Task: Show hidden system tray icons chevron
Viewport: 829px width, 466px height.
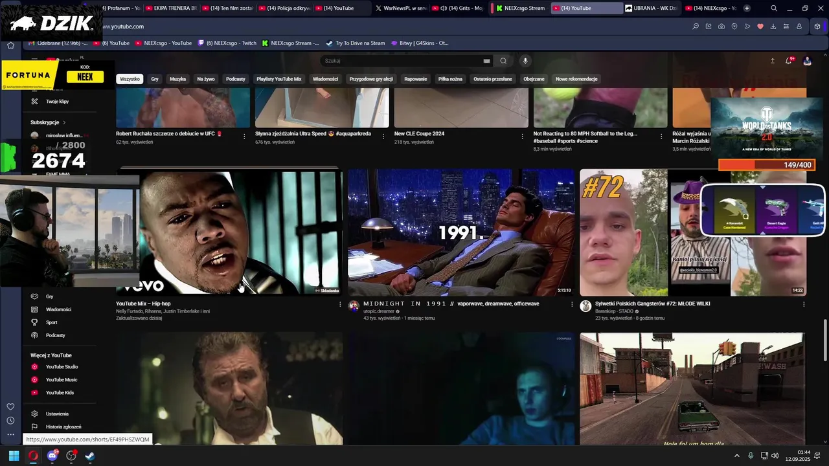Action: (737, 456)
